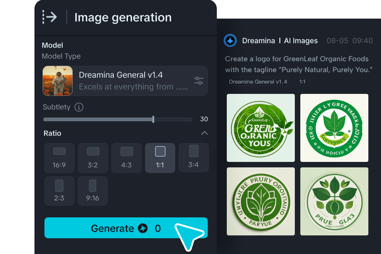Click the Image generation heading
Image resolution: width=381 pixels, height=254 pixels.
click(123, 18)
